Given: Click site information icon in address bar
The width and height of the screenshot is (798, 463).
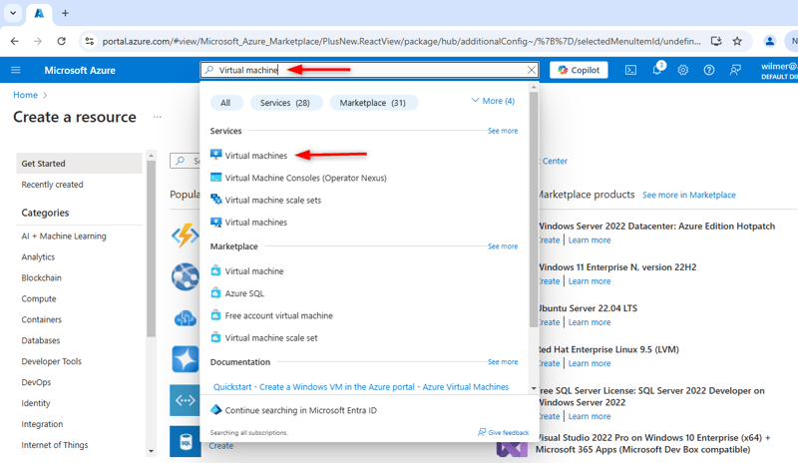Looking at the screenshot, I should 89,41.
